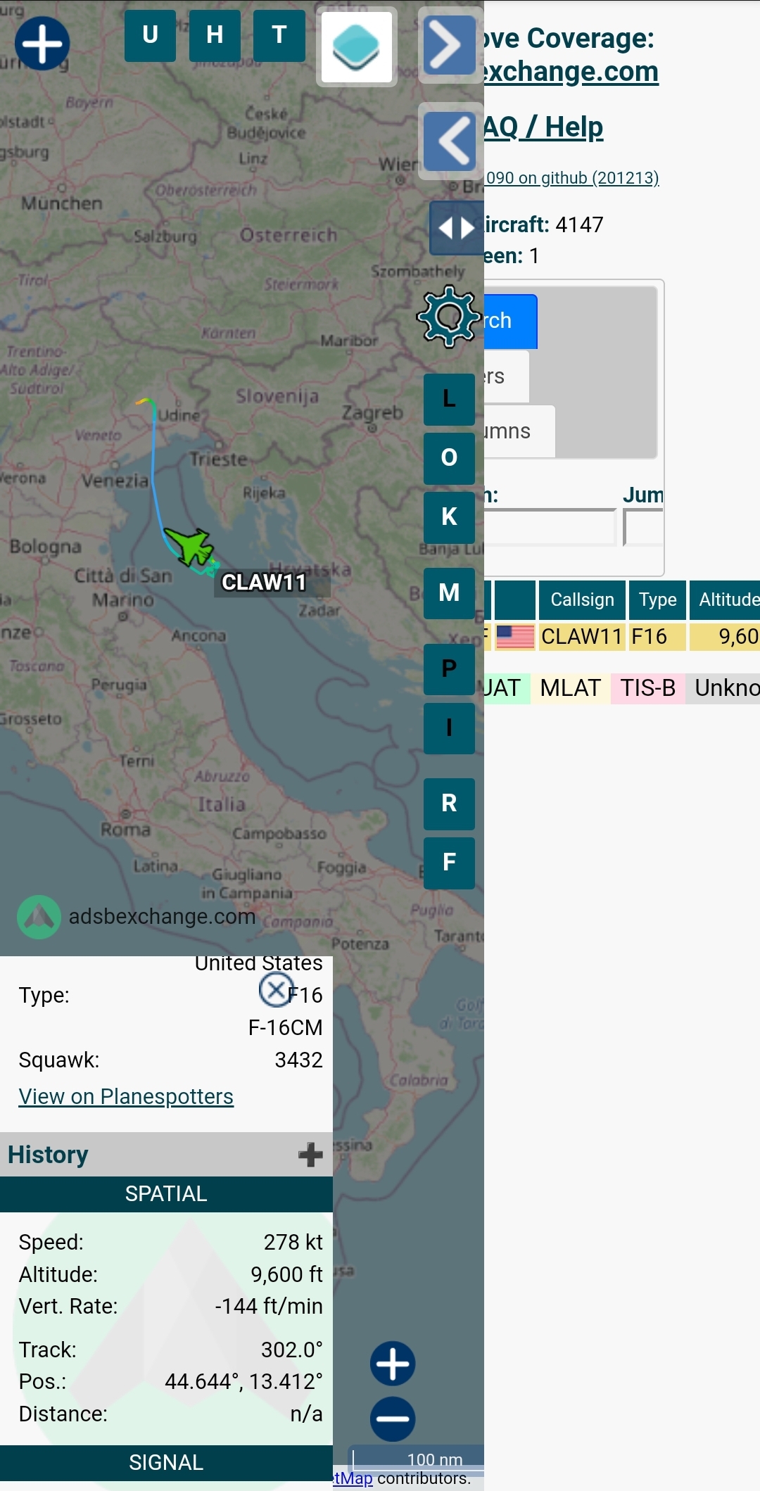Toggle the O map button
Image resolution: width=760 pixels, height=1491 pixels.
(449, 458)
